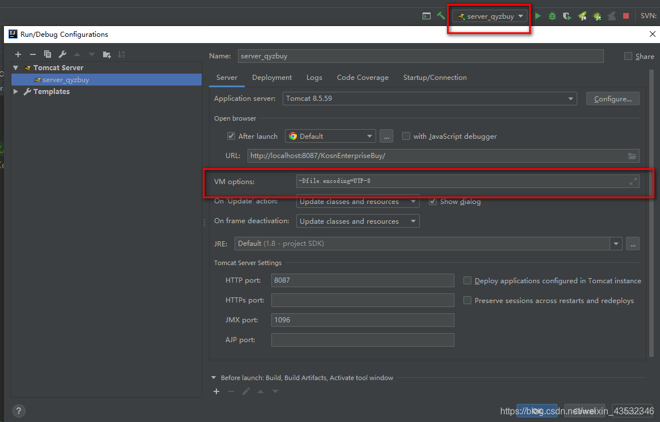Remove configuration with the minus icon
The image size is (660, 422).
click(x=33, y=54)
